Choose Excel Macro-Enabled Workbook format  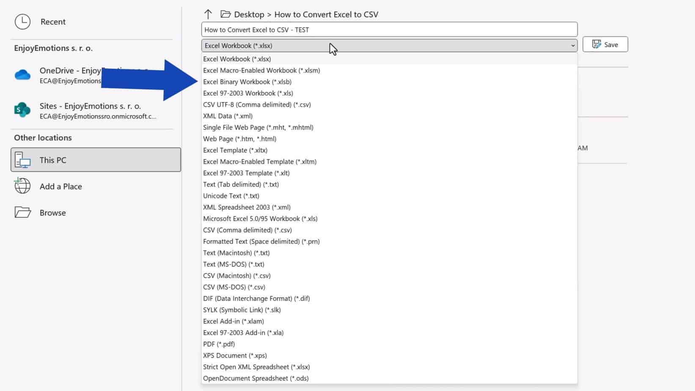261,70
